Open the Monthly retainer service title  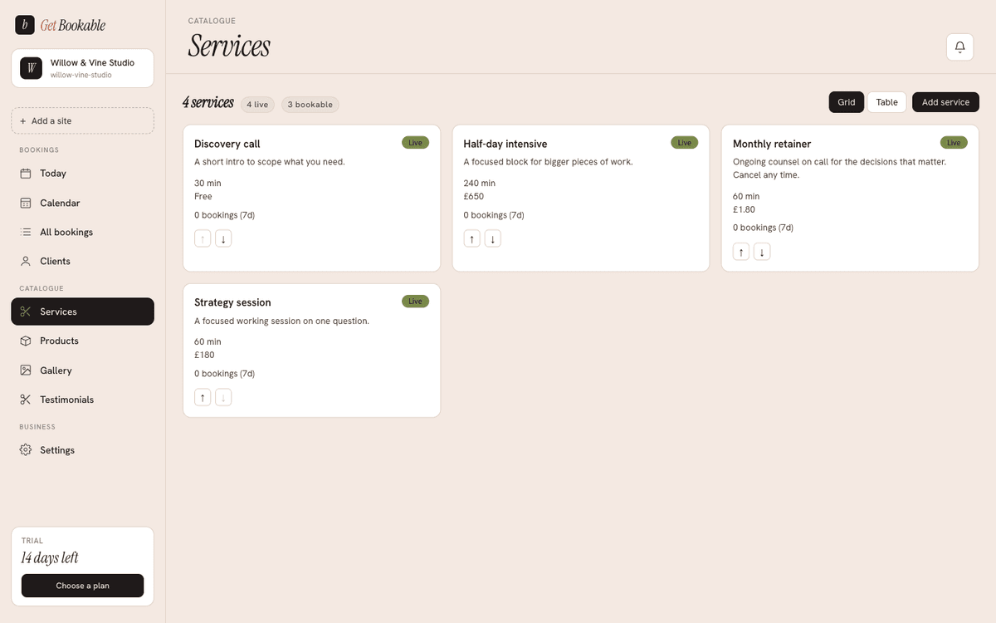(x=772, y=144)
